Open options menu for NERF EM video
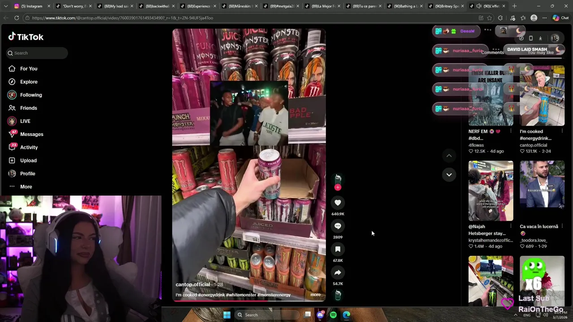This screenshot has height=322, width=573. click(510, 131)
